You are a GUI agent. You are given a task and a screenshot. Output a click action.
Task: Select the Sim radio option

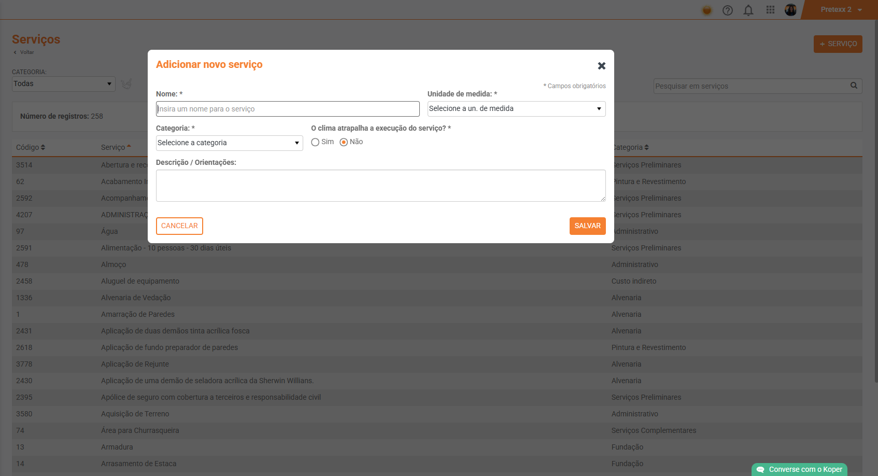pos(315,142)
